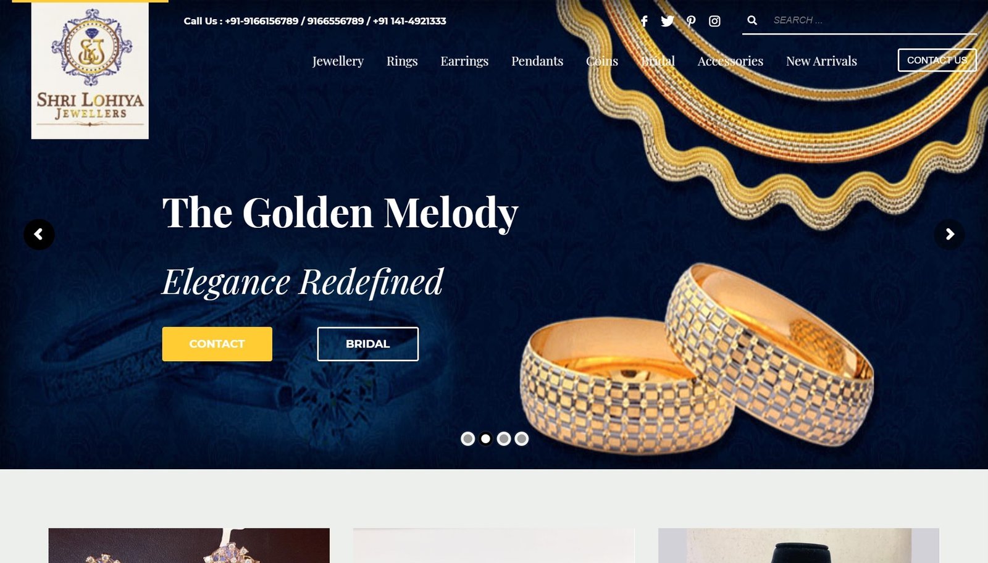Open the Twitter social icon

click(668, 21)
